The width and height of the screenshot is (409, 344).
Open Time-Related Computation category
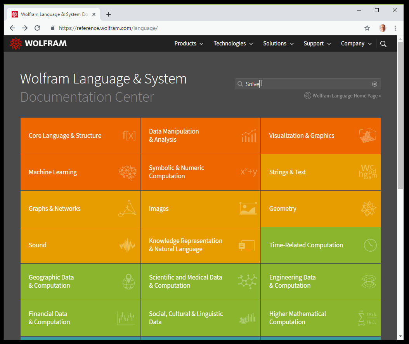coord(321,245)
